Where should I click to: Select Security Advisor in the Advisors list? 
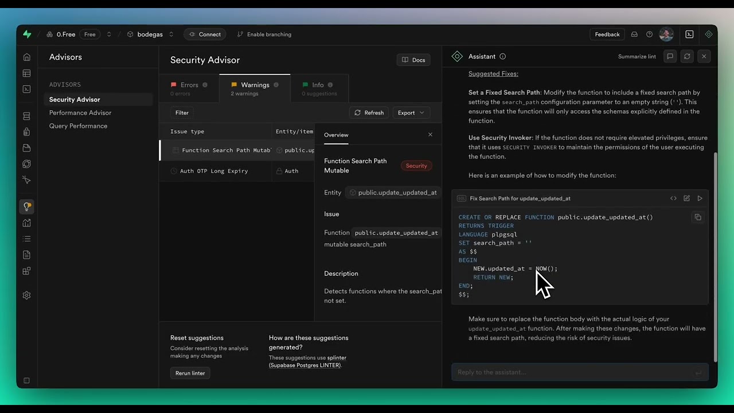click(x=98, y=99)
